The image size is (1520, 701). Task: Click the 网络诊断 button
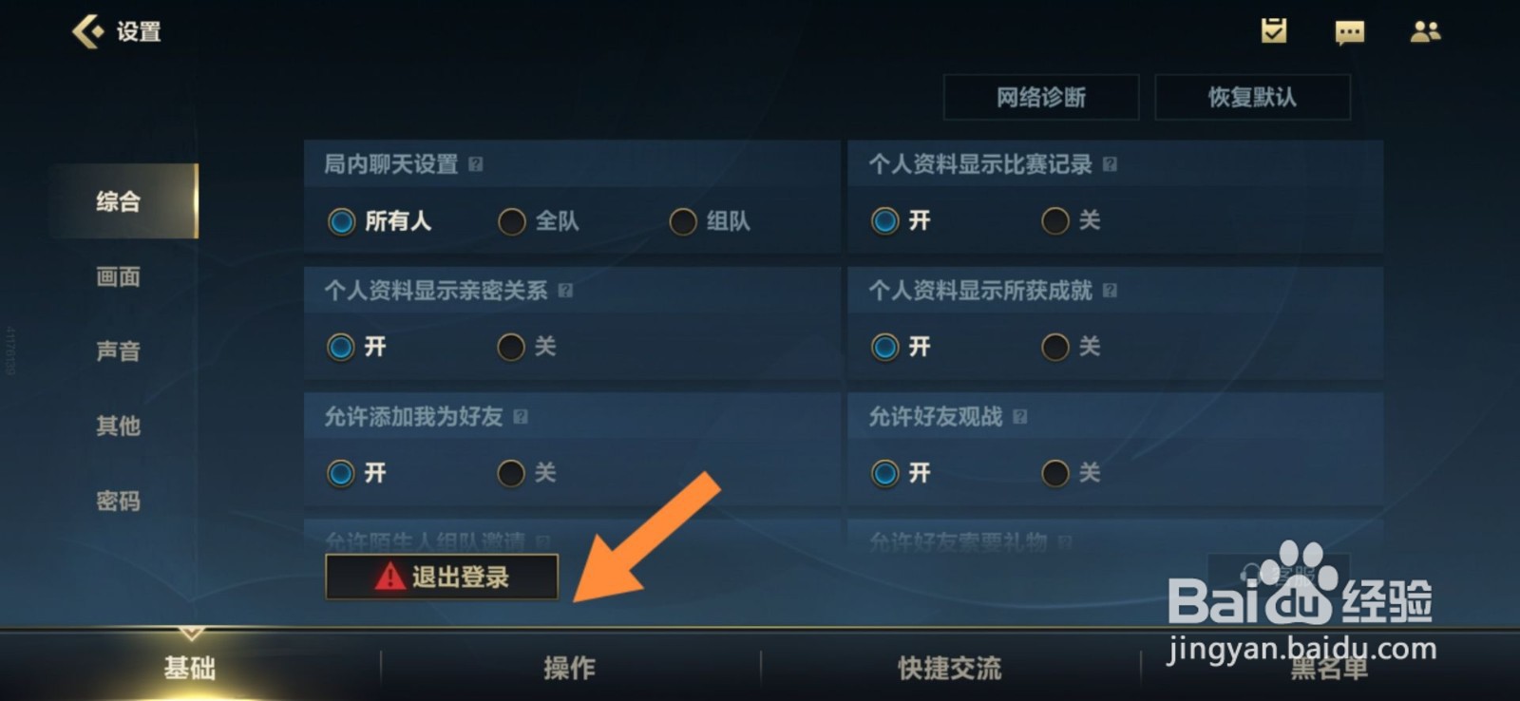click(1041, 97)
